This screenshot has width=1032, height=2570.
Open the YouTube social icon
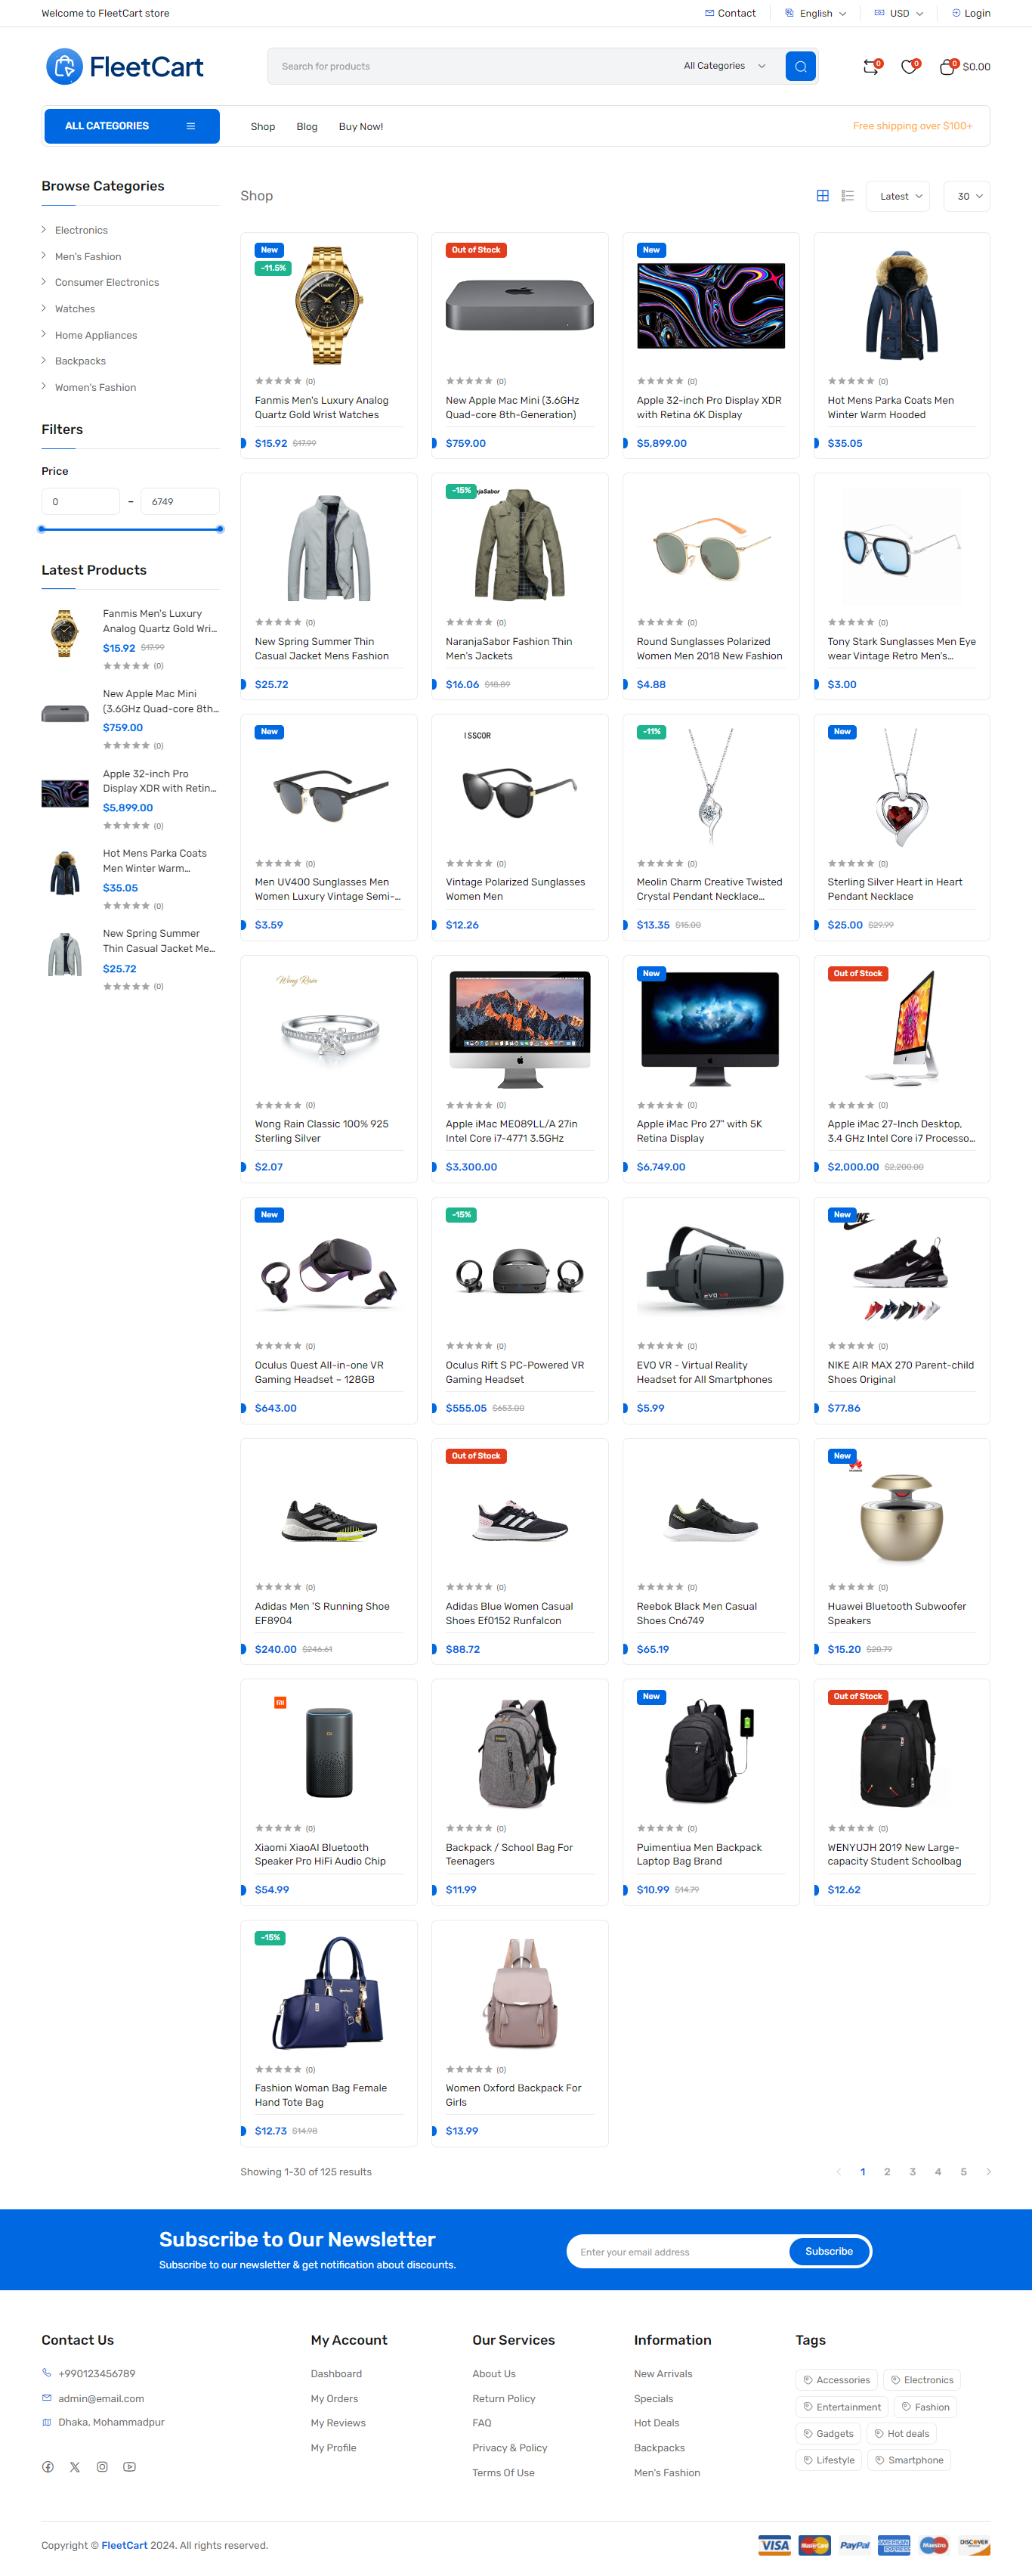130,2466
